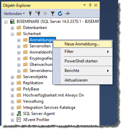124x131 pixels.
Task: Expand Hochverfügbarkeit mit Always On node
Action: point(12,96)
